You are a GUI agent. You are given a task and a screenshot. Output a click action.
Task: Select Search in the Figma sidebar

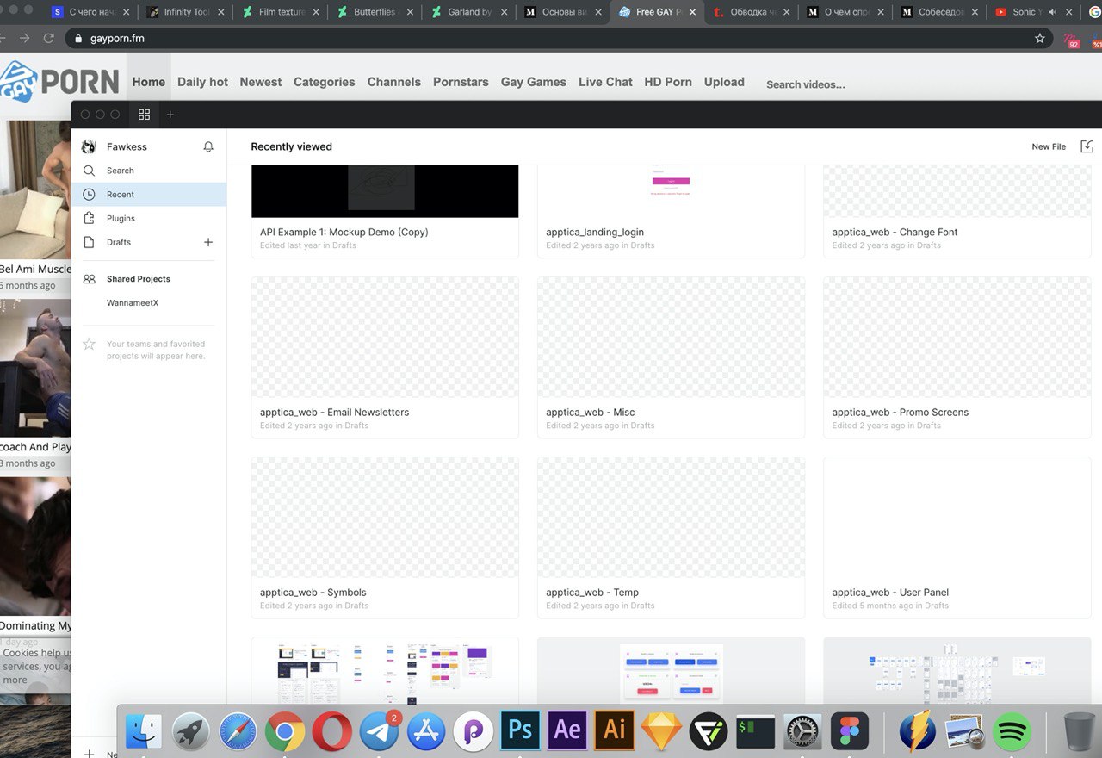tap(149, 171)
